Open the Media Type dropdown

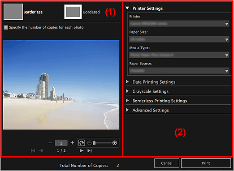coord(179,55)
